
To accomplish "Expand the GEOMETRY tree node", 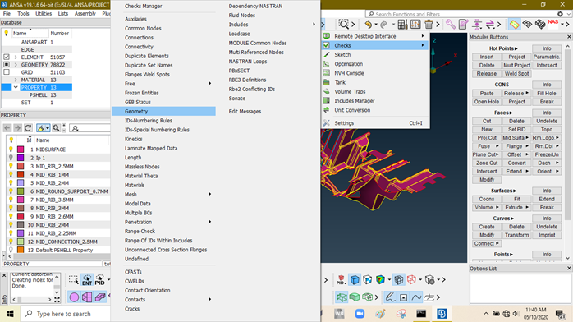I will pos(16,65).
